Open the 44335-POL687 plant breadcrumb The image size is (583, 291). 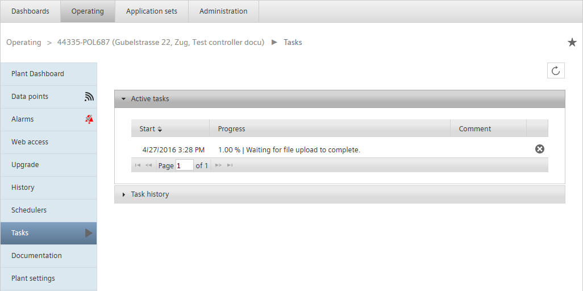click(161, 43)
